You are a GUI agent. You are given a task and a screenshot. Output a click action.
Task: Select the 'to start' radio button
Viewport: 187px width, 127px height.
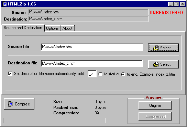coord(100,74)
